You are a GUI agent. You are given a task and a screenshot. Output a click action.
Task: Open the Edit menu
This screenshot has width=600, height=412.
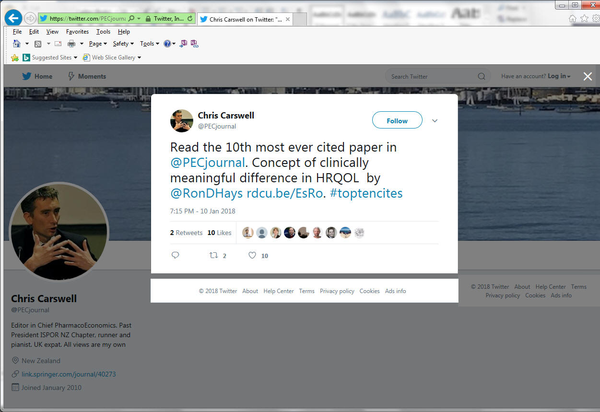34,32
